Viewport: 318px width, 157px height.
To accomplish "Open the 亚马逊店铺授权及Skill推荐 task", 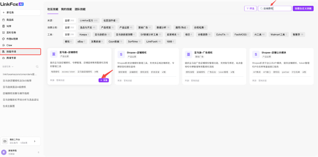I will tap(17, 81).
